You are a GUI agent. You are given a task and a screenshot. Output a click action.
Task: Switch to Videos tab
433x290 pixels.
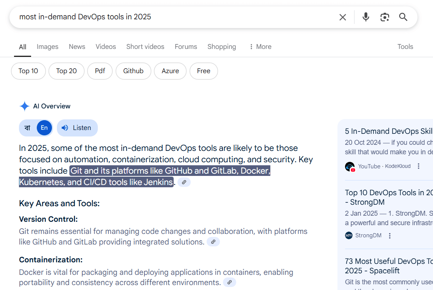[x=106, y=47]
